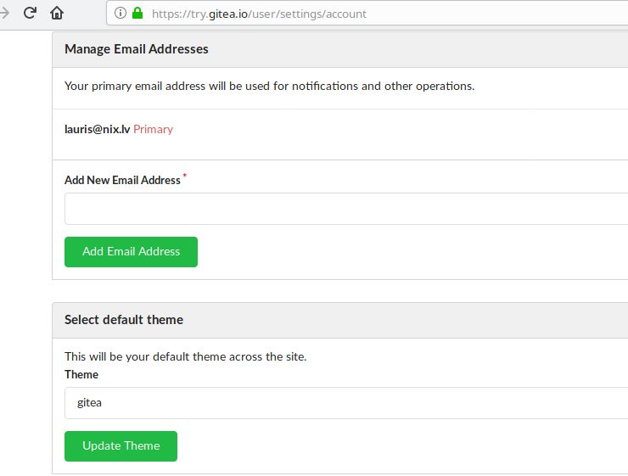
Task: Click the forward navigation arrow
Action: [x=4, y=13]
